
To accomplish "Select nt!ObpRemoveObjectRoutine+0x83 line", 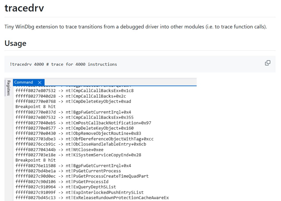I will pyautogui.click(x=78, y=133).
